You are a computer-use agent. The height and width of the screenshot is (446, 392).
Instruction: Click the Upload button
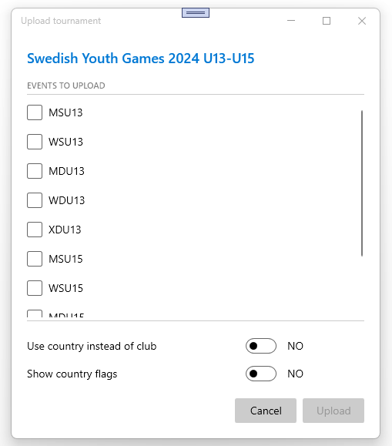[x=333, y=411]
